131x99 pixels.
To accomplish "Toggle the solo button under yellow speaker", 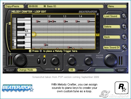I will (x=44, y=61).
